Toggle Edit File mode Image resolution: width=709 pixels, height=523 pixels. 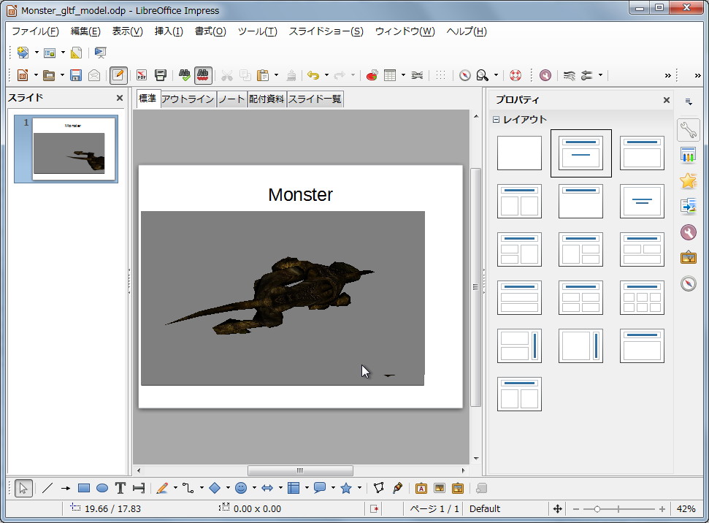(x=117, y=75)
